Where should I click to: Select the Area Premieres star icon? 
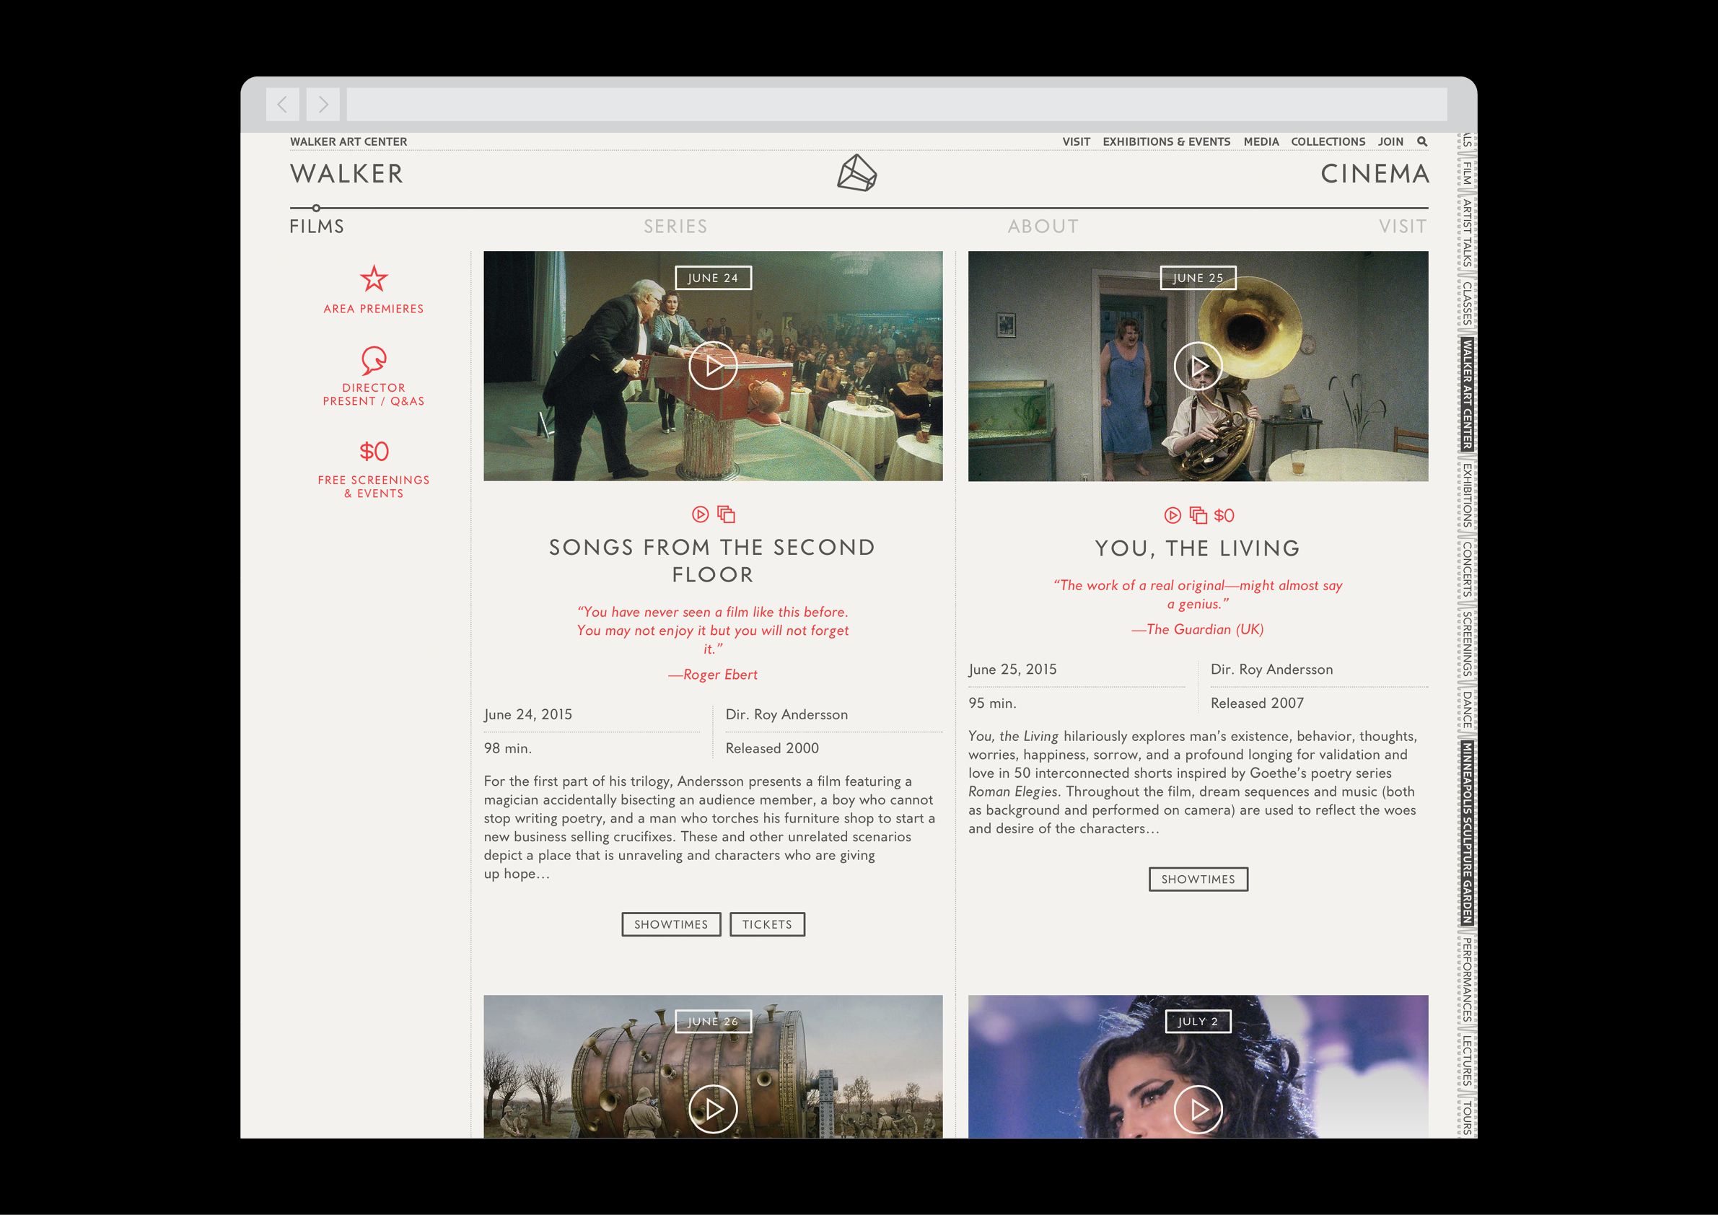coord(373,278)
